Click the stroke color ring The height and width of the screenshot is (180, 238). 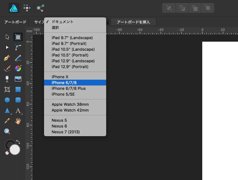pos(8,143)
